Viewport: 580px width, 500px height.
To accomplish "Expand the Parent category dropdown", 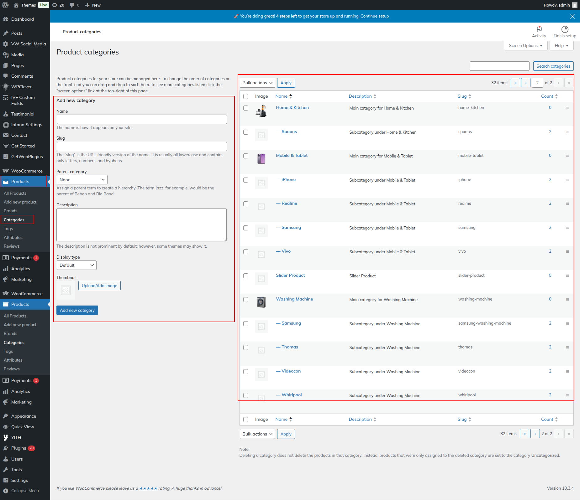I will (82, 180).
